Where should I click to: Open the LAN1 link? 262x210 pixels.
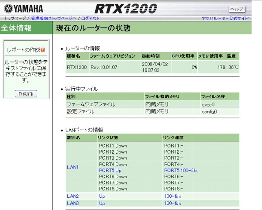click(72, 167)
